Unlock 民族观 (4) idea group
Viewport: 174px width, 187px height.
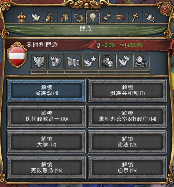pos(46,90)
